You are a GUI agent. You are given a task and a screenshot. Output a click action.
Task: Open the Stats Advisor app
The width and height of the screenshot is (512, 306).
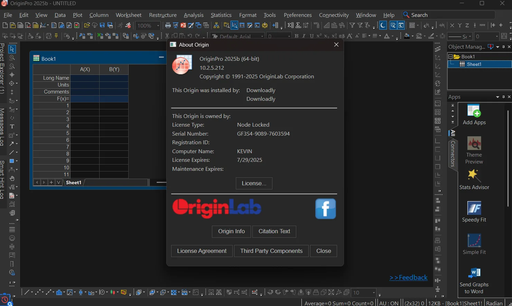click(474, 179)
